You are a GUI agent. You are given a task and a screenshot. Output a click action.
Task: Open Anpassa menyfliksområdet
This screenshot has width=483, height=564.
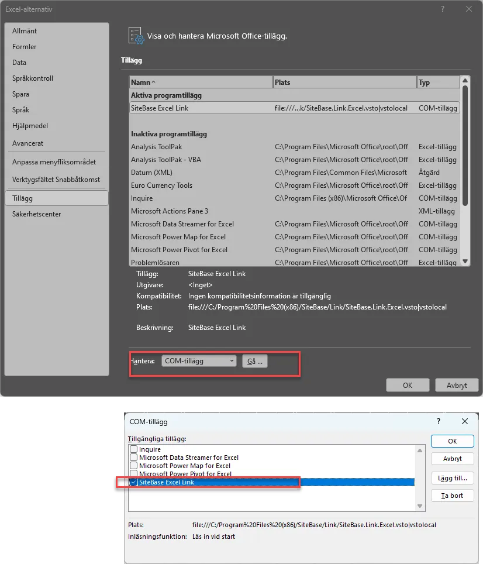click(x=57, y=162)
